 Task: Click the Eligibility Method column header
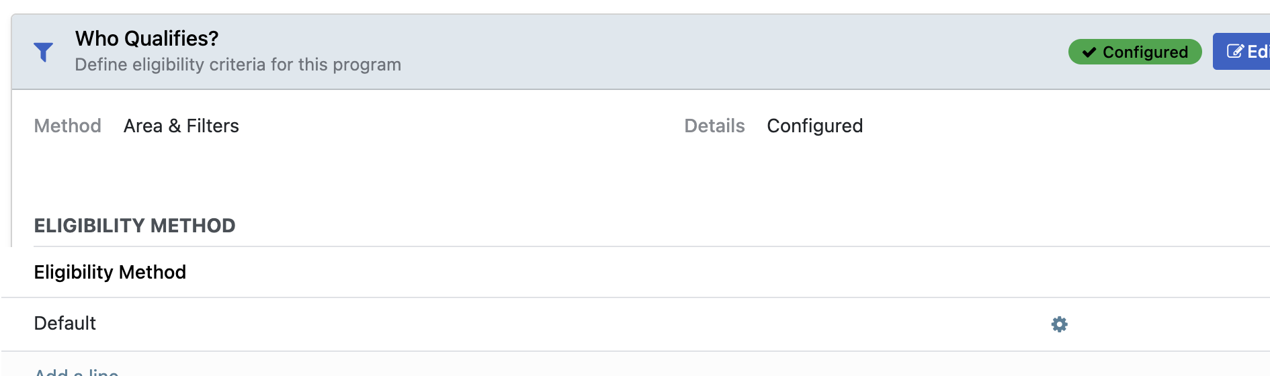110,272
